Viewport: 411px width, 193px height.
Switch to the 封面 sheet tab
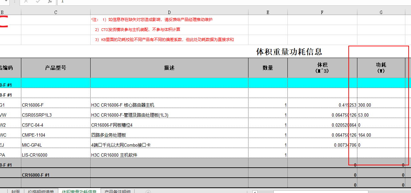(x=15, y=192)
